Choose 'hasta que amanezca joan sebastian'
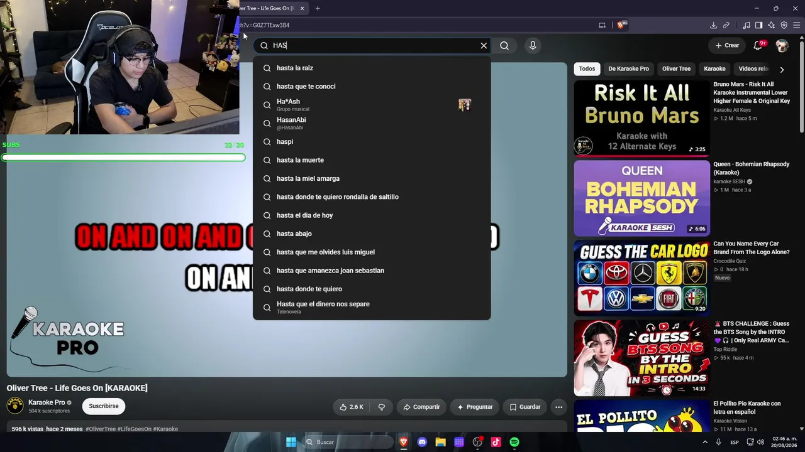This screenshot has height=452, width=805. coord(372,271)
